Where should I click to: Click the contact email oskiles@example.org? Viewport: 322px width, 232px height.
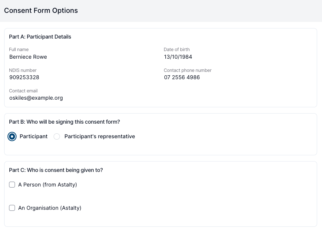[x=36, y=98]
